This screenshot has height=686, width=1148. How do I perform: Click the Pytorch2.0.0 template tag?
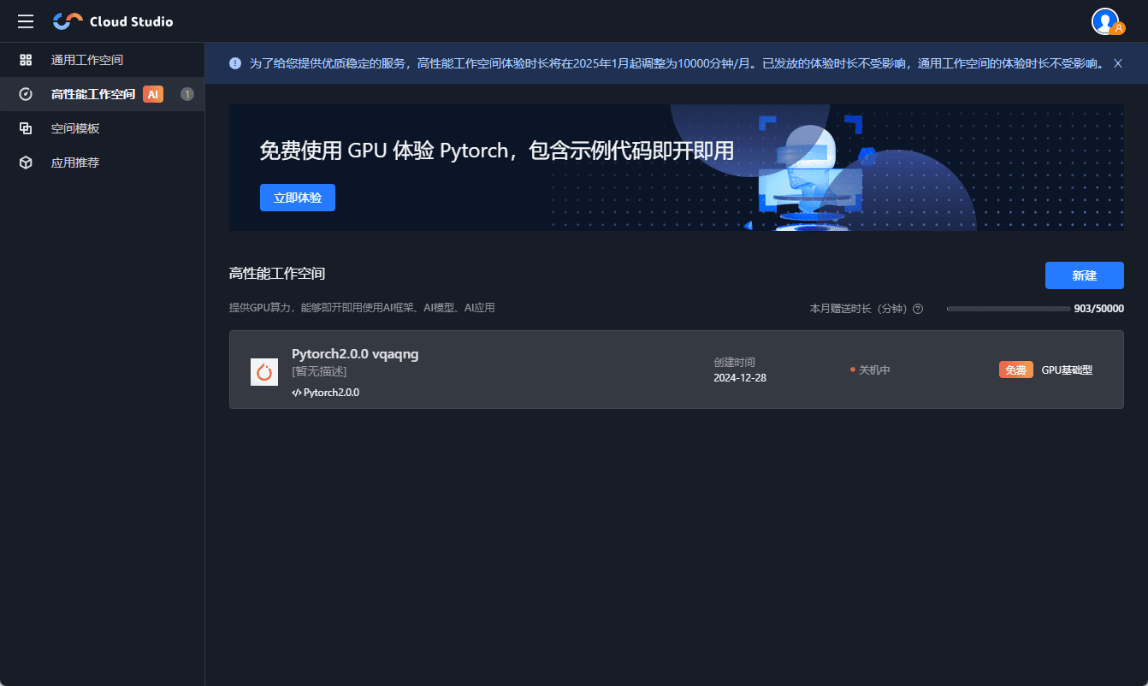tap(326, 393)
